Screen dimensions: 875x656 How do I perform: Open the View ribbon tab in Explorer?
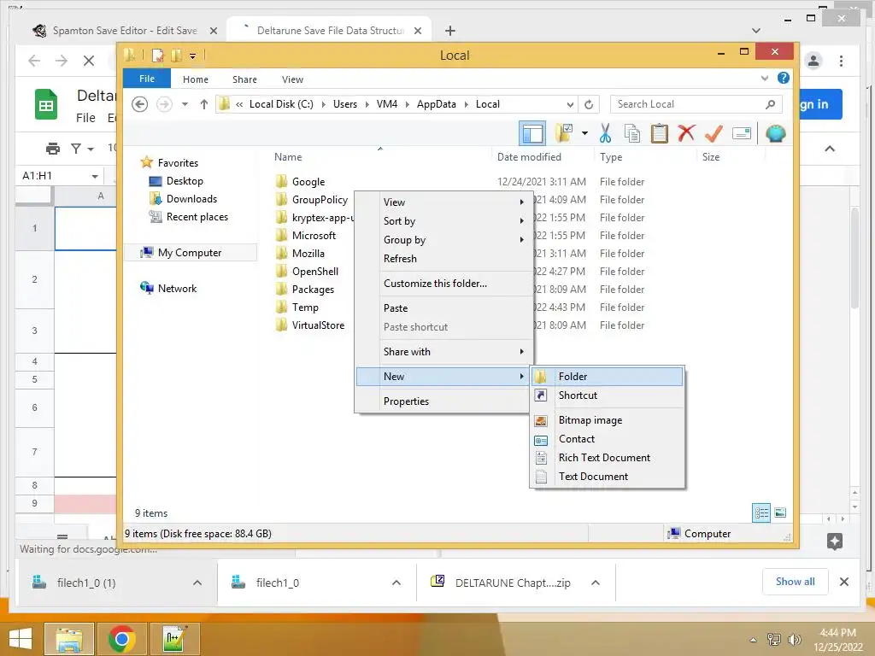[292, 79]
